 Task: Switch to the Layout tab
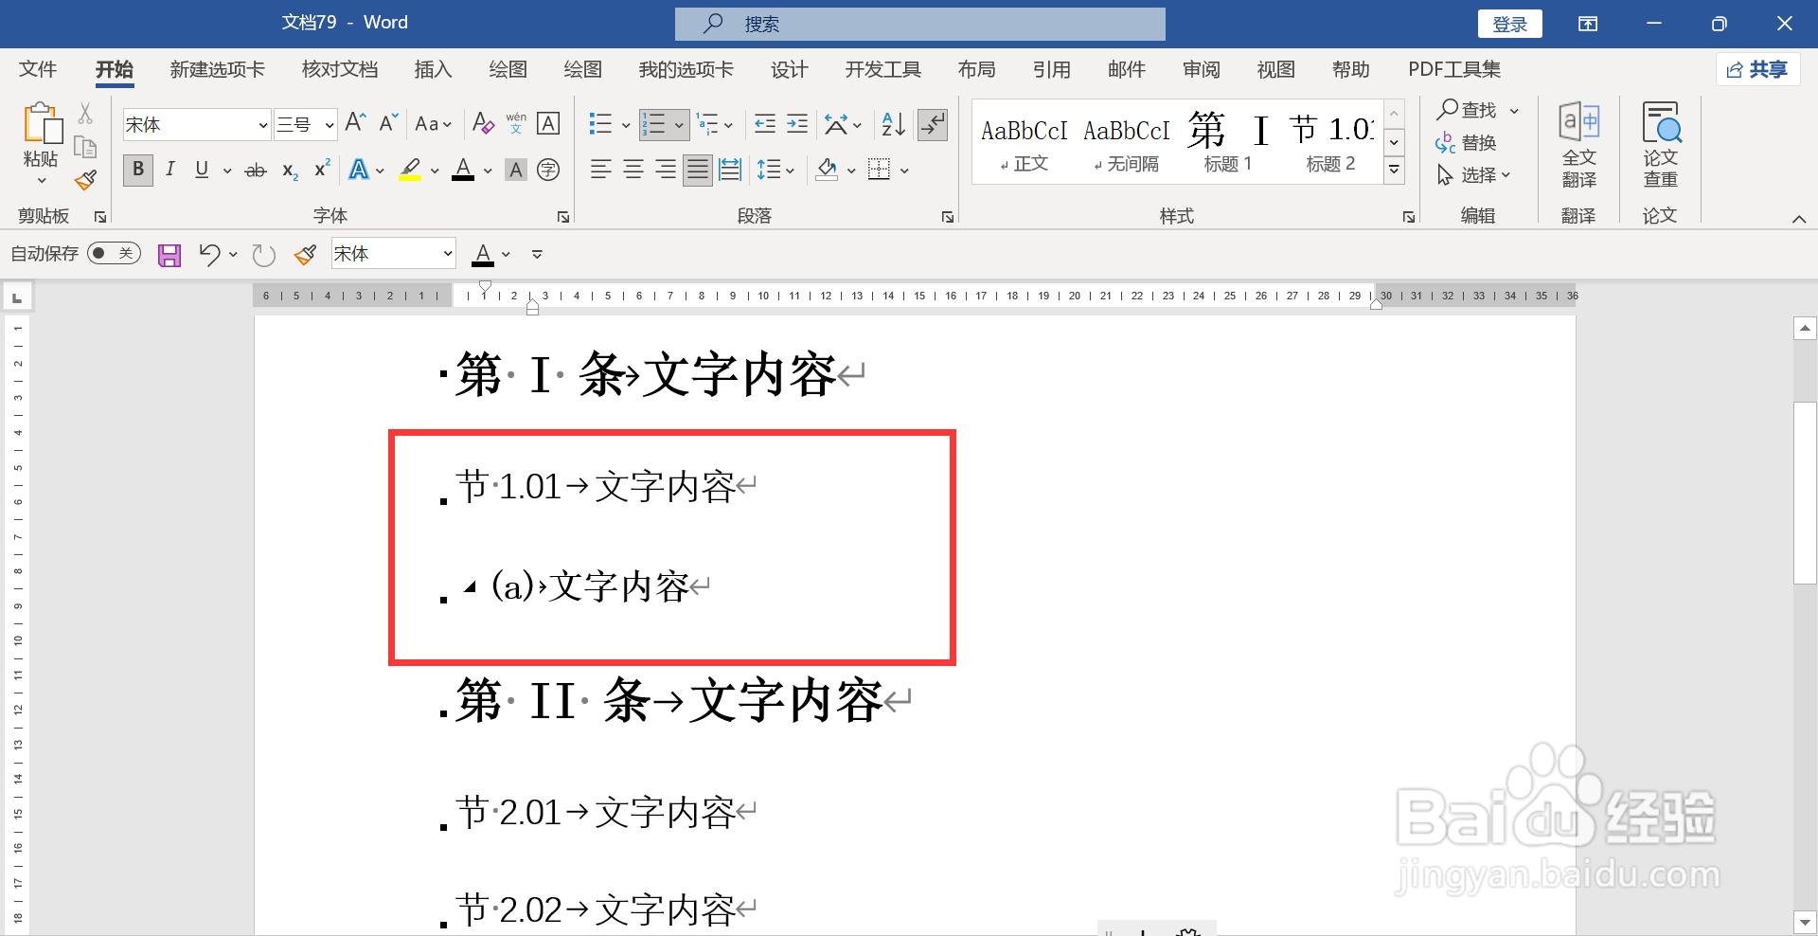976,69
